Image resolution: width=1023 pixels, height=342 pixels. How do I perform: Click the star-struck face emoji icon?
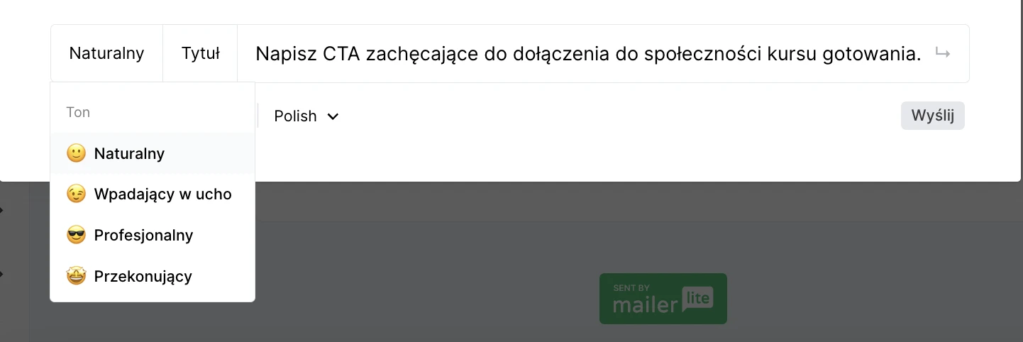76,276
